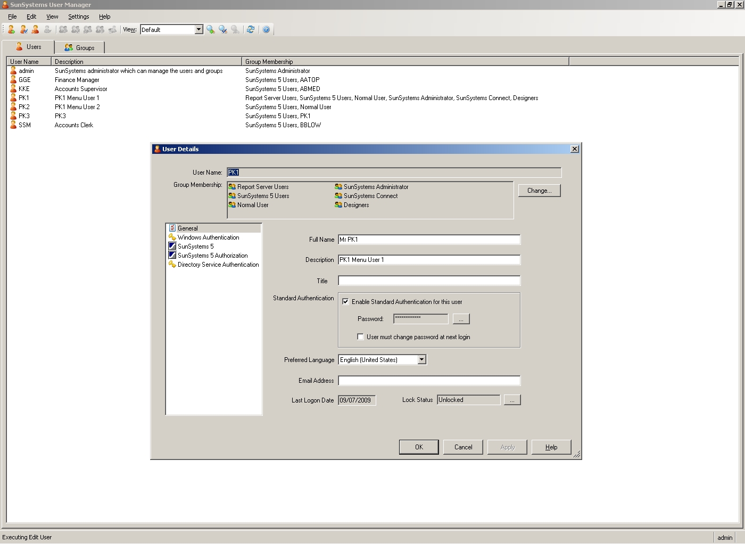The width and height of the screenshot is (745, 559).
Task: Open the File menu
Action: click(13, 17)
